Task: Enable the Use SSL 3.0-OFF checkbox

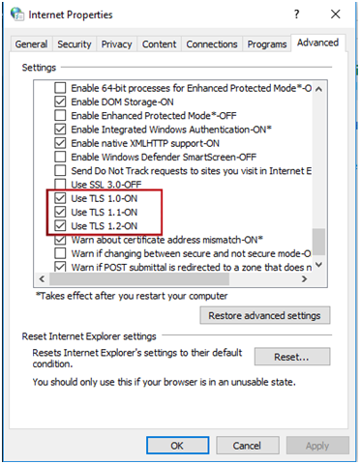Action: 60,184
